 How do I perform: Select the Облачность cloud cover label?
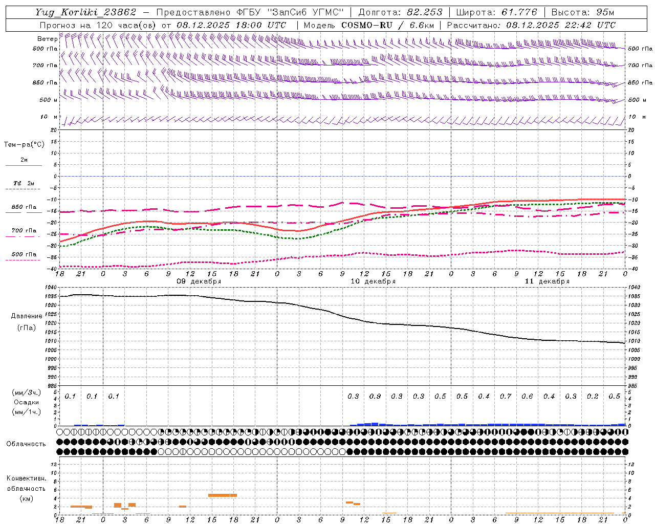[26, 444]
